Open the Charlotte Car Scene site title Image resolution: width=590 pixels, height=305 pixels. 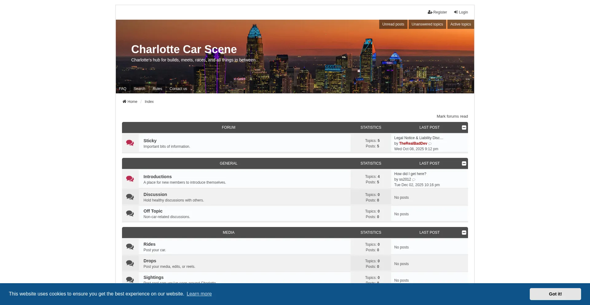(x=184, y=49)
